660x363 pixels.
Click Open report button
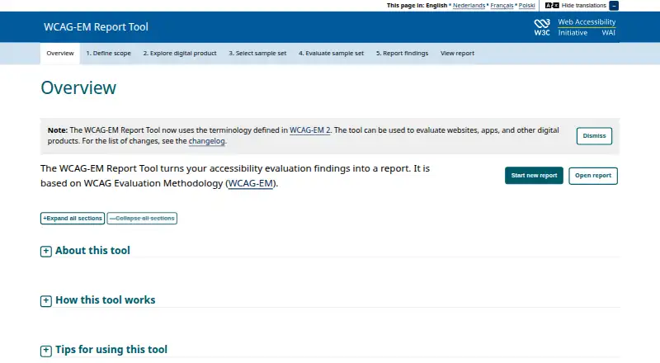tap(593, 176)
